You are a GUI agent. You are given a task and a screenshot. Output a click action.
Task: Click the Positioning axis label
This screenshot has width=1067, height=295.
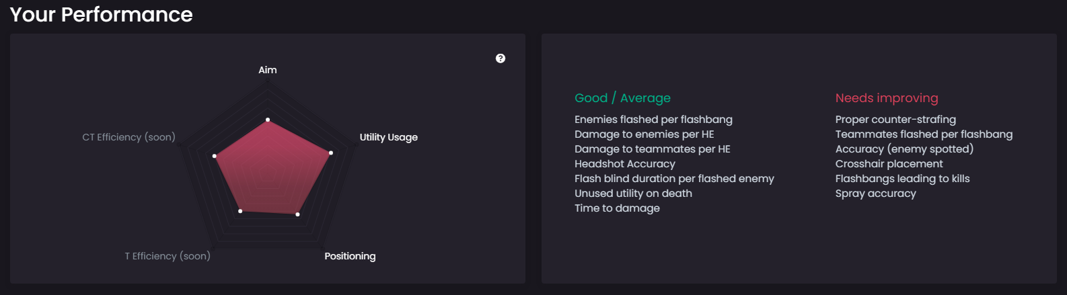[x=350, y=256]
